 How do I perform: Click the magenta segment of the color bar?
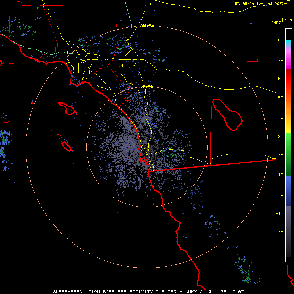click(x=288, y=60)
